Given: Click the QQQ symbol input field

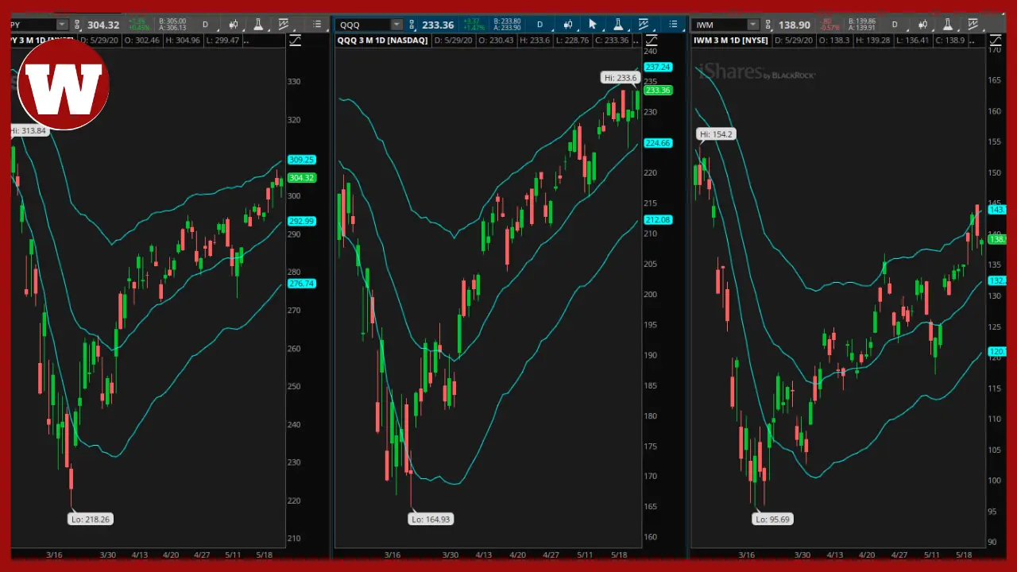Looking at the screenshot, I should [x=362, y=25].
